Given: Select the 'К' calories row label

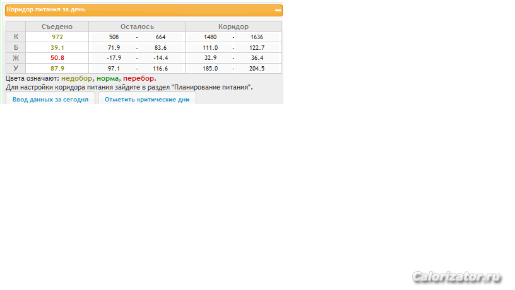Looking at the screenshot, I should pyautogui.click(x=16, y=37).
